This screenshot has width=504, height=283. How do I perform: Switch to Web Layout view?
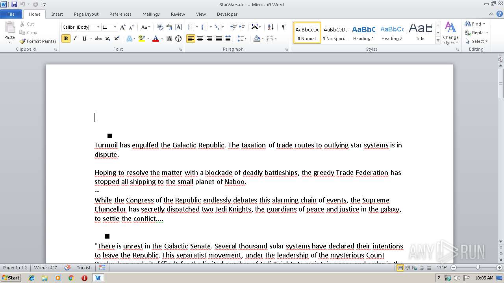[415, 268]
